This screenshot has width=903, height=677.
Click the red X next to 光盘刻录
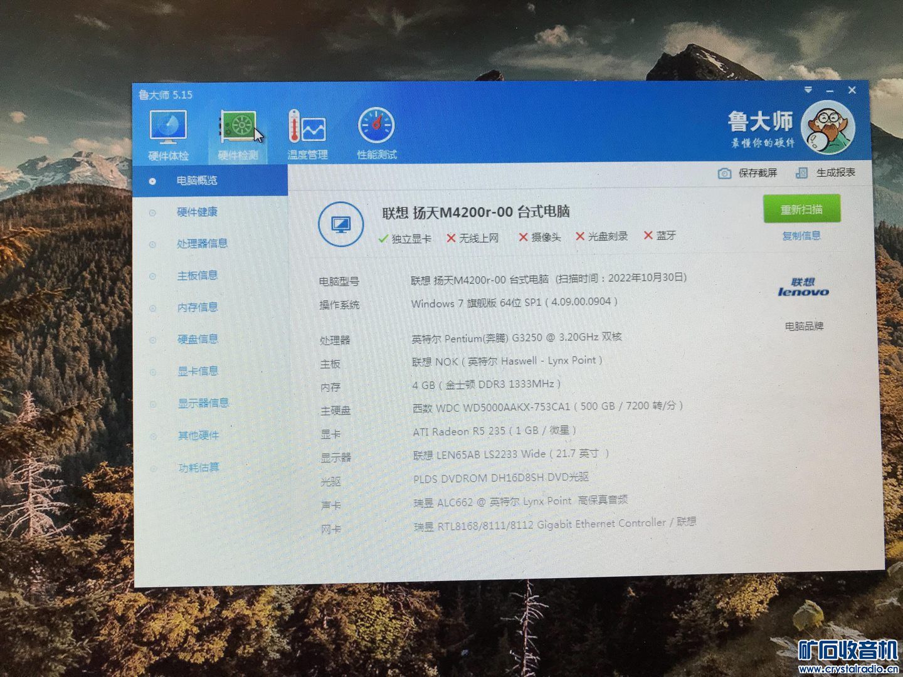click(580, 236)
